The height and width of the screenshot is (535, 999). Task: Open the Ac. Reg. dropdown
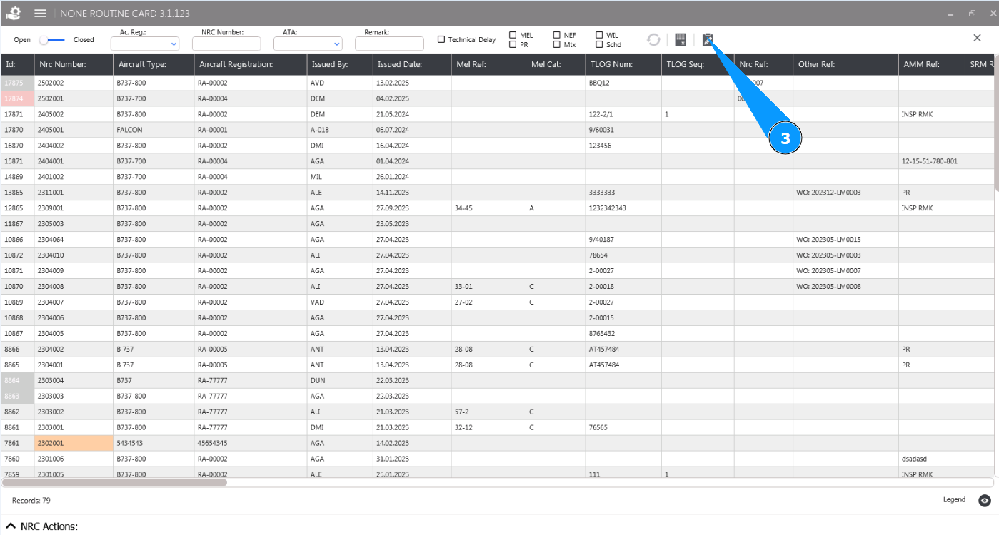point(144,44)
